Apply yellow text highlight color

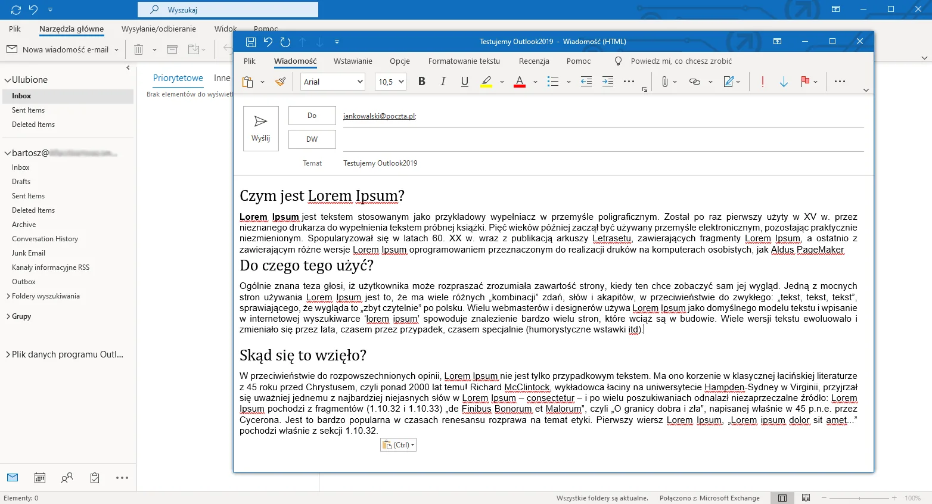pos(486,82)
